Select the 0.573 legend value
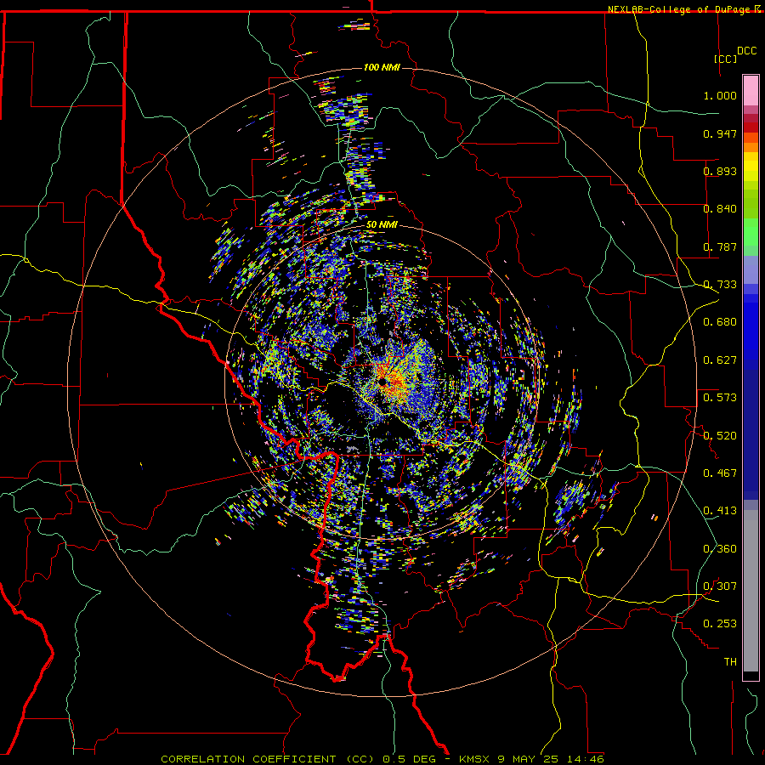 (720, 398)
